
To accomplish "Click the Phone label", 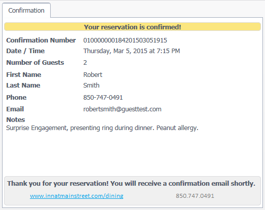I will click(x=16, y=97).
